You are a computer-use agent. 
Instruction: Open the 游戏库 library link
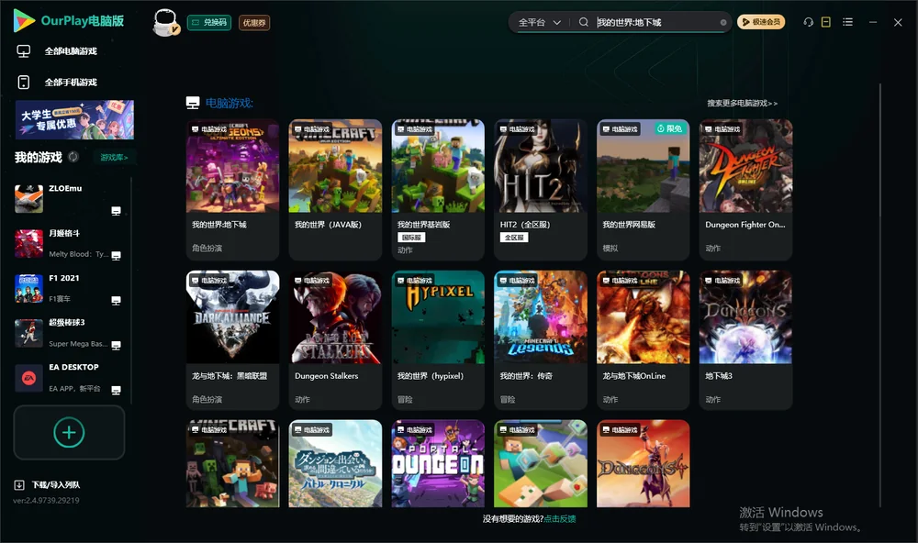114,158
